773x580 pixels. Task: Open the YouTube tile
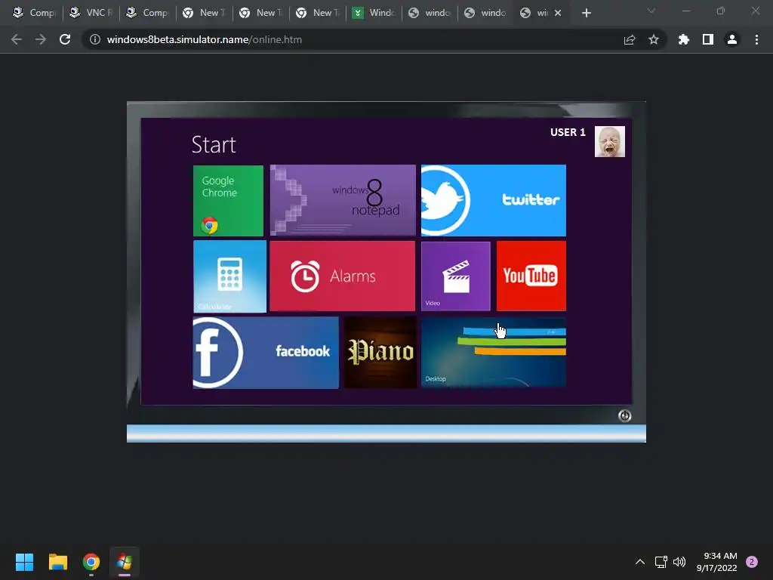[x=531, y=276]
